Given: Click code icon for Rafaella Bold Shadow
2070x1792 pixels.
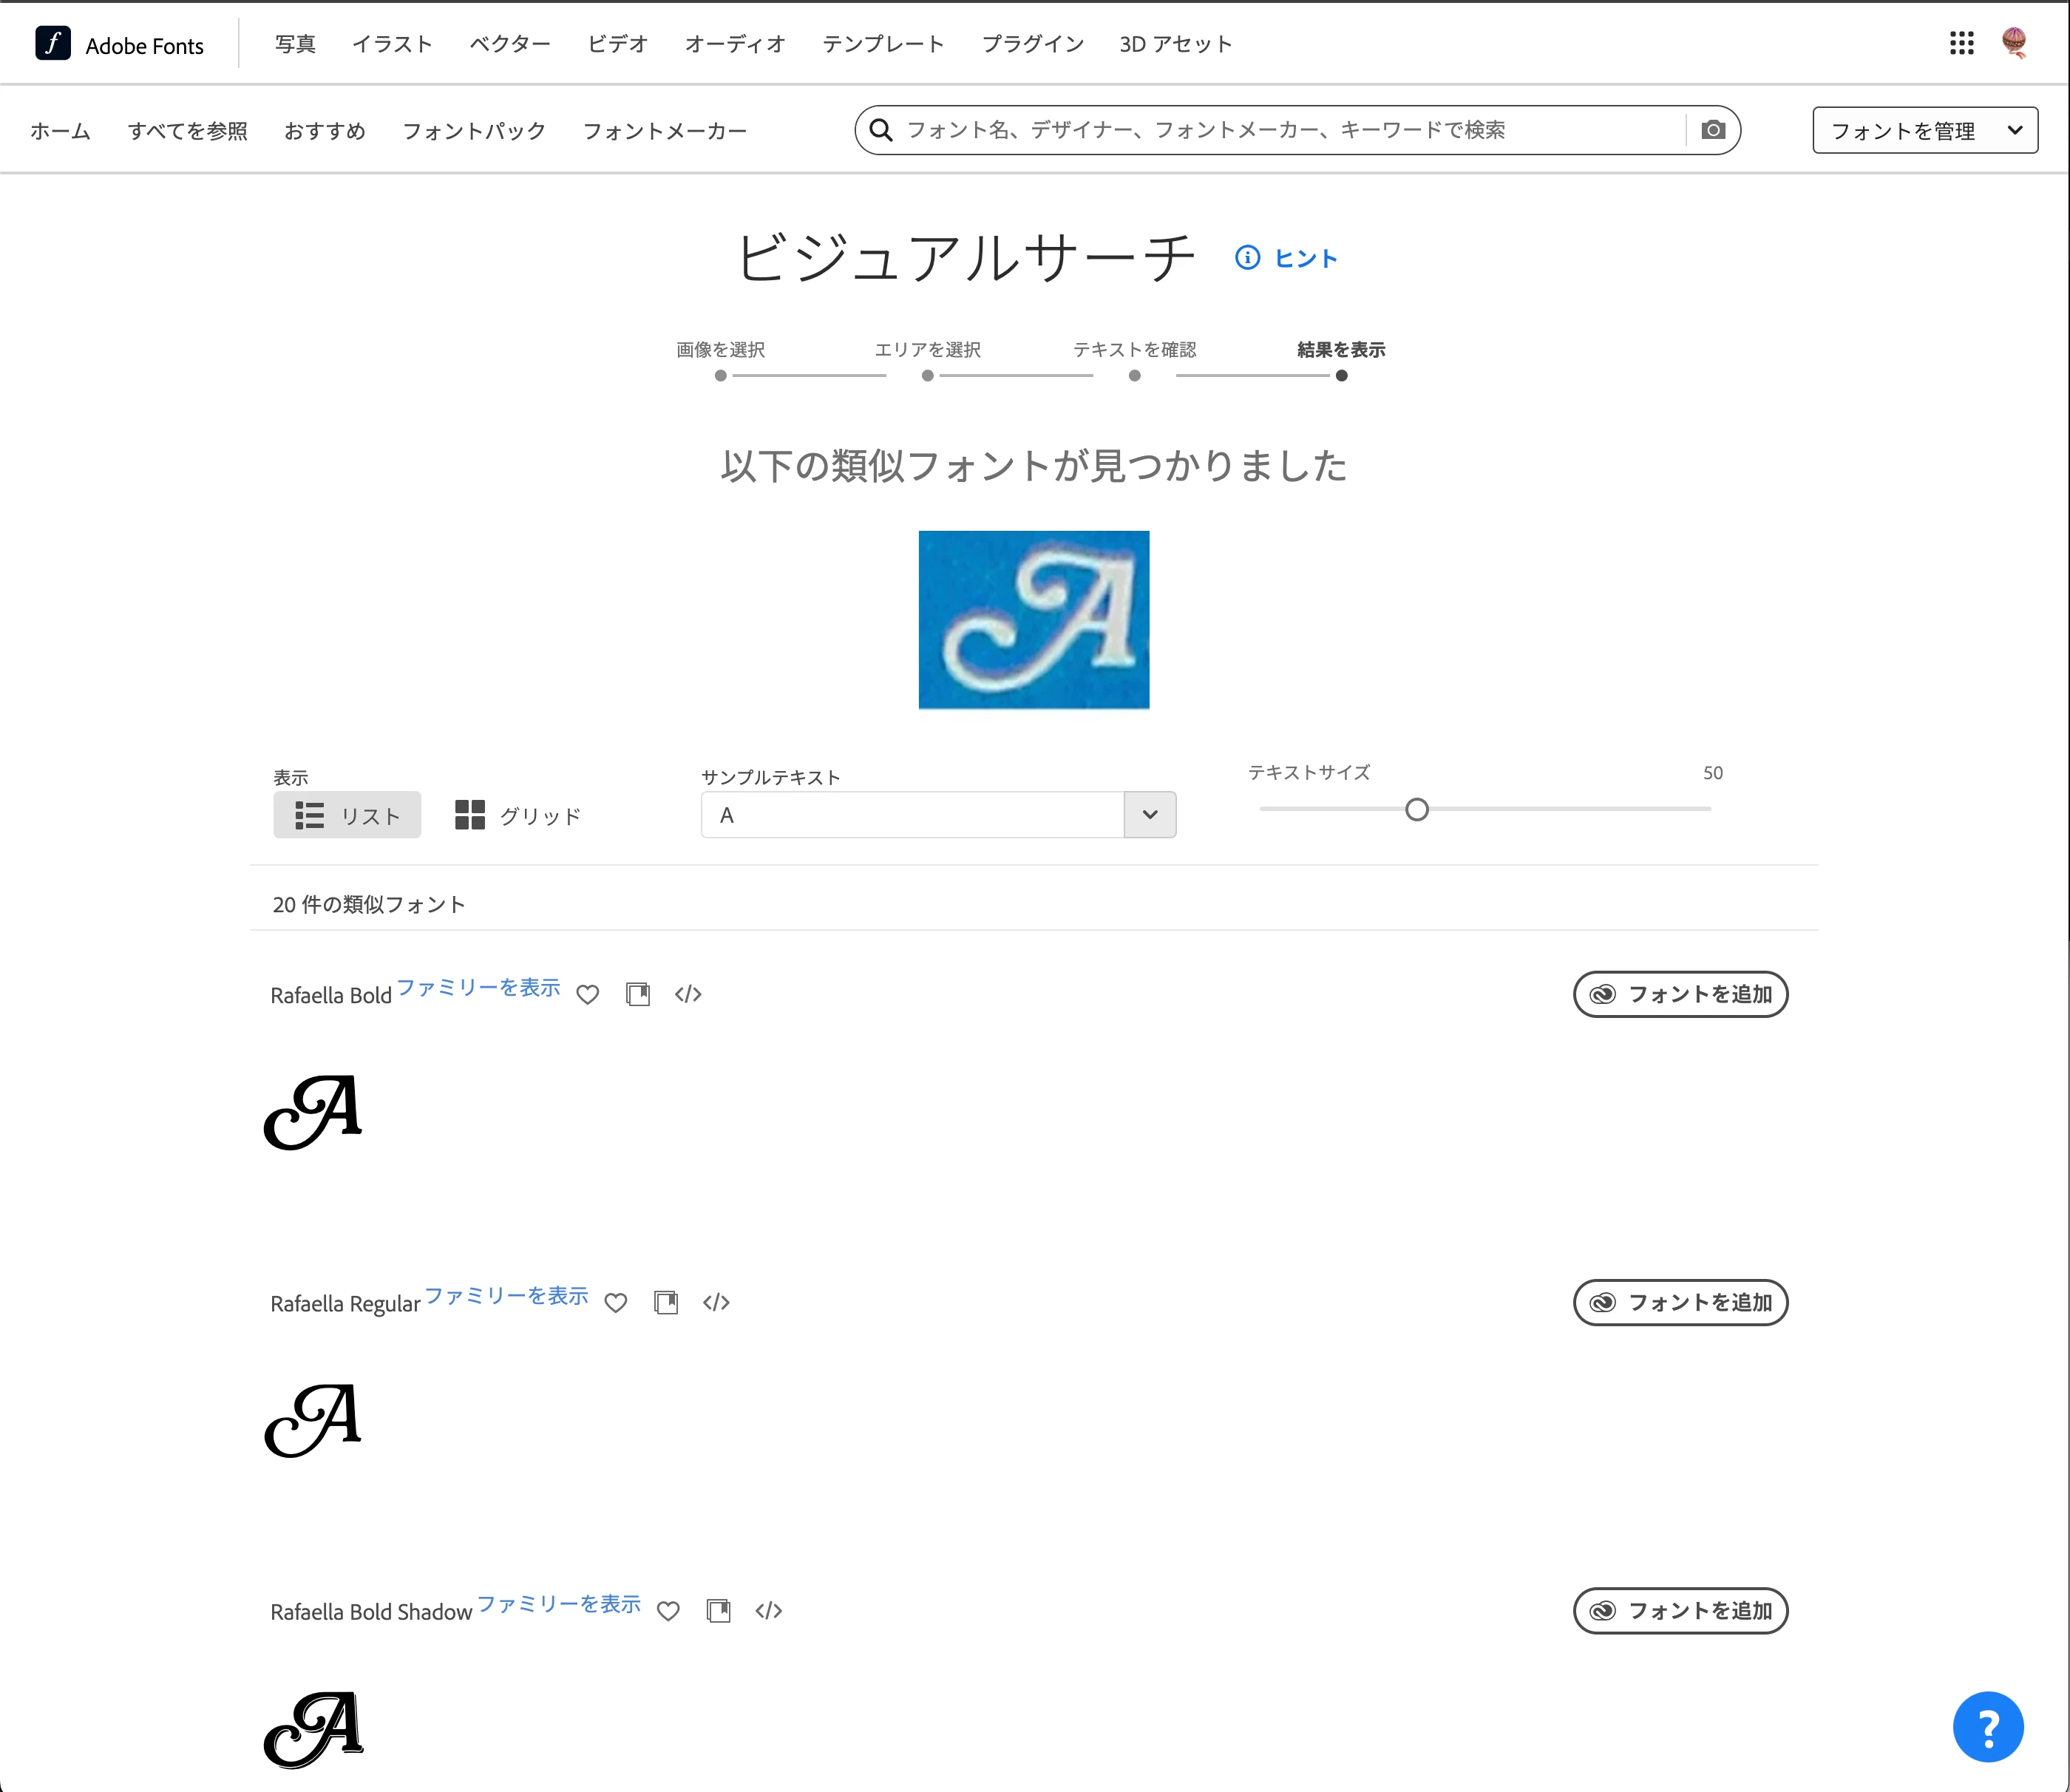Looking at the screenshot, I should click(768, 1610).
